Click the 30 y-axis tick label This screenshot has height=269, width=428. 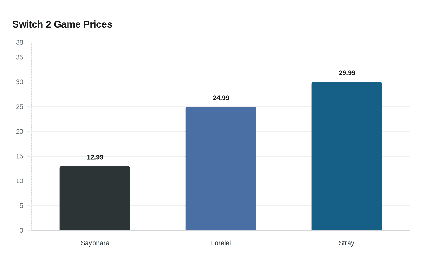[x=20, y=82]
